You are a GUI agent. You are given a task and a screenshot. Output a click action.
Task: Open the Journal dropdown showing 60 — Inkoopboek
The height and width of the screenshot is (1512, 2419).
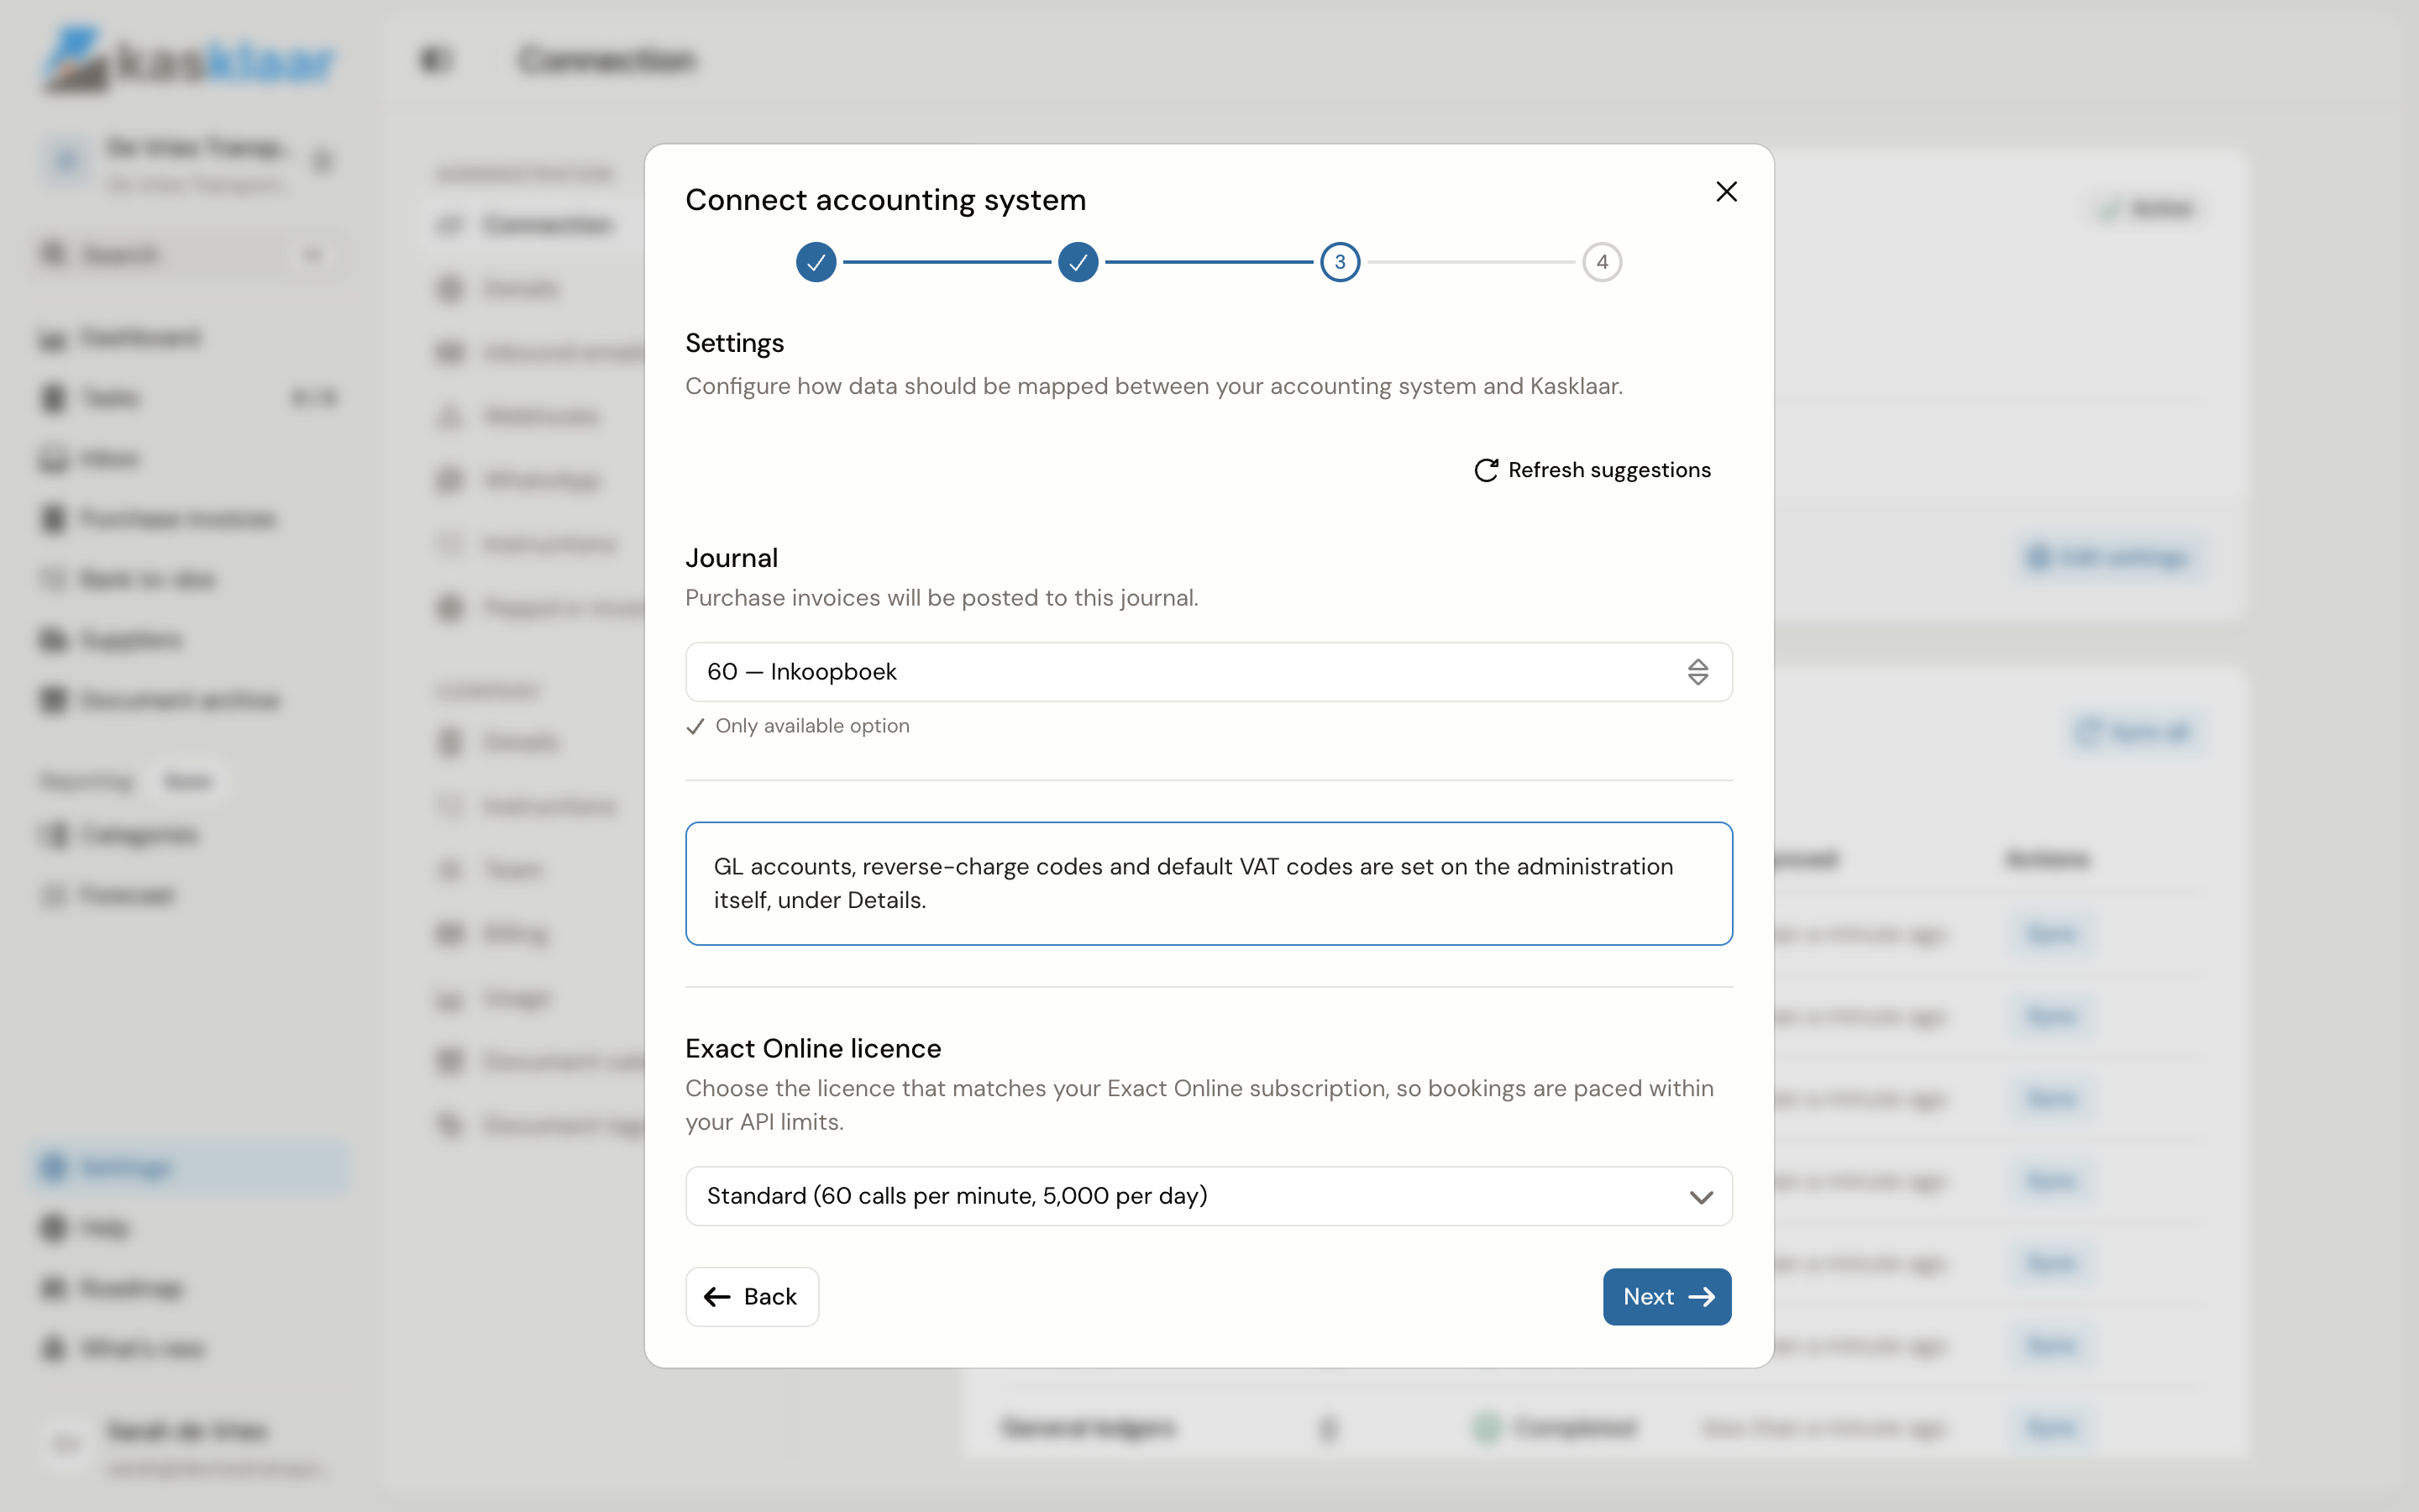(1209, 672)
